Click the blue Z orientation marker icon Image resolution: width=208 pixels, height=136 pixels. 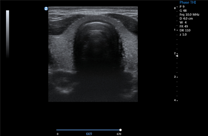click(46, 9)
